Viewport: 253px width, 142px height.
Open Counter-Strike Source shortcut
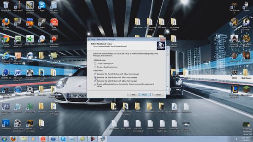coord(246,24)
